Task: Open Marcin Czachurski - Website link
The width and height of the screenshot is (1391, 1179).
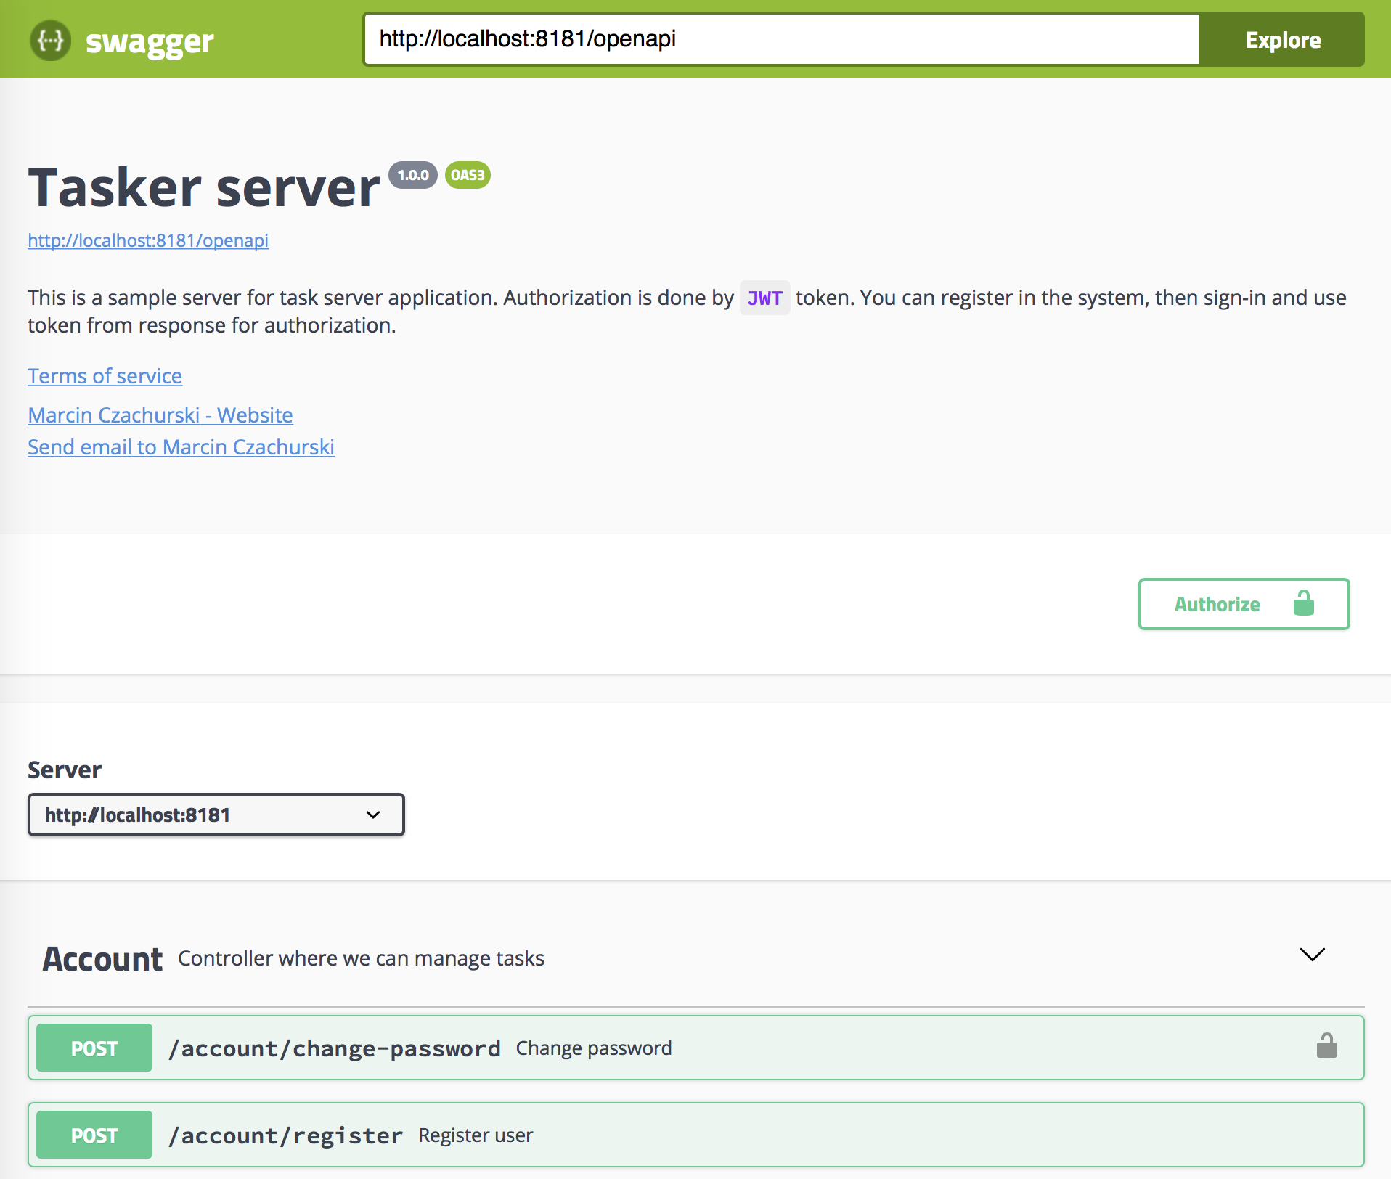Action: (x=160, y=415)
